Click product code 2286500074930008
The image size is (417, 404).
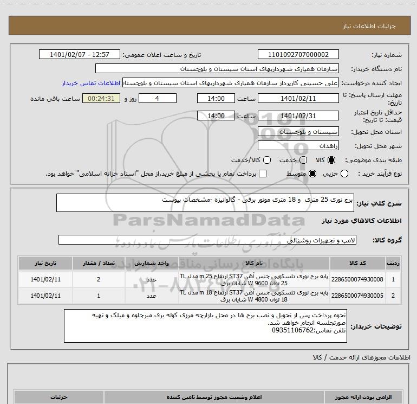[x=357, y=279]
